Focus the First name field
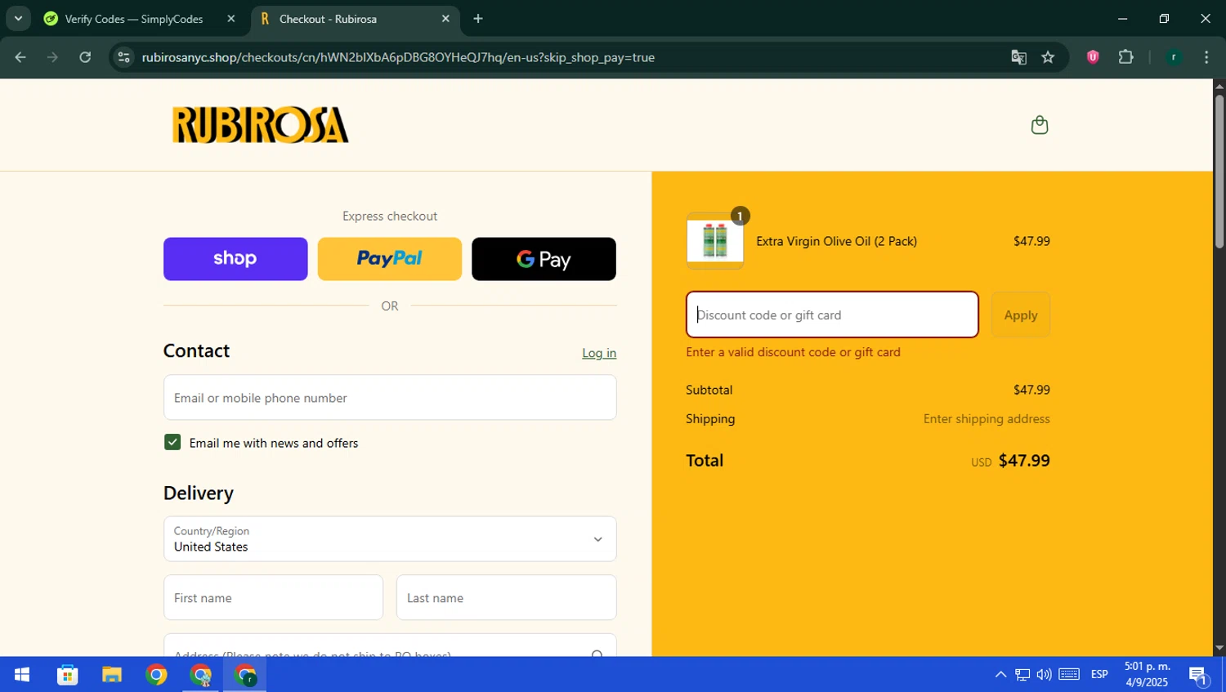 click(273, 598)
